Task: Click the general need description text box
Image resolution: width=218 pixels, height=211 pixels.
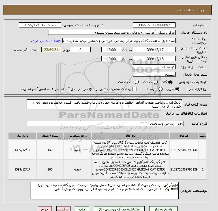Action: tap(104, 104)
